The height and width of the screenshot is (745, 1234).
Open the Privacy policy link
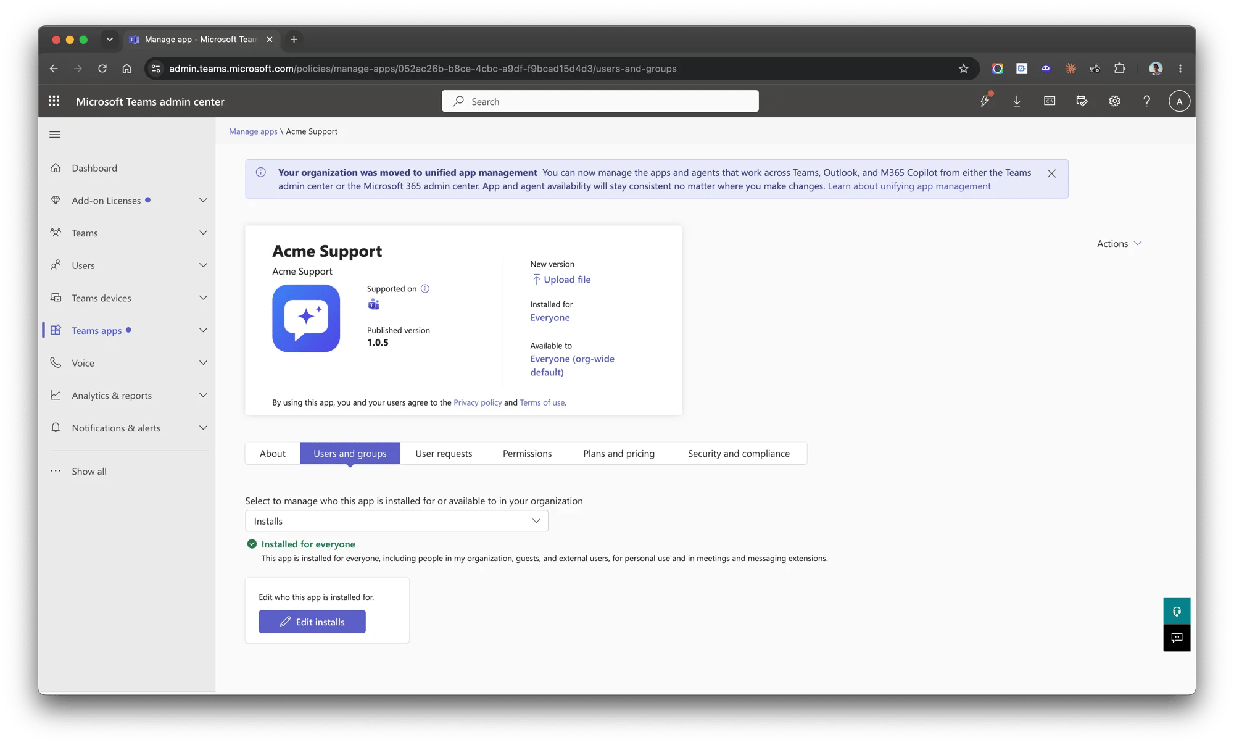[x=478, y=402]
